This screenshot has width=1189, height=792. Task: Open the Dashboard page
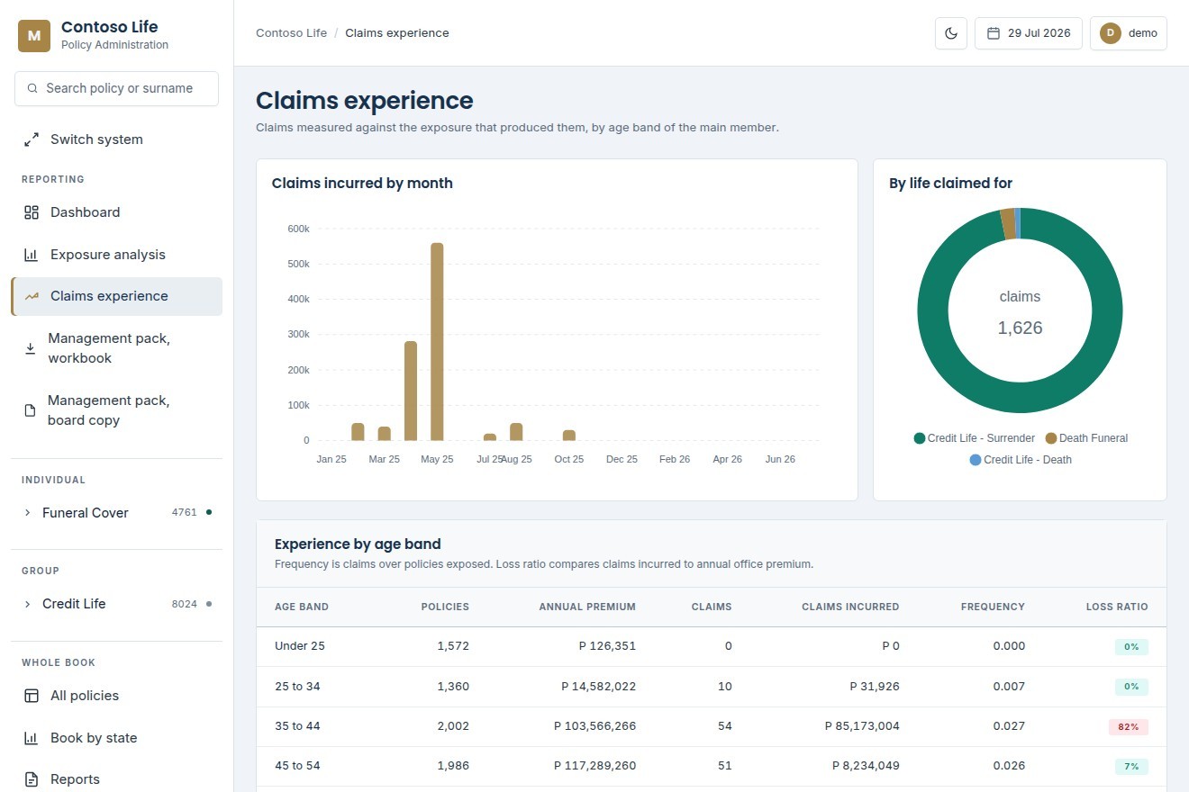[116, 212]
